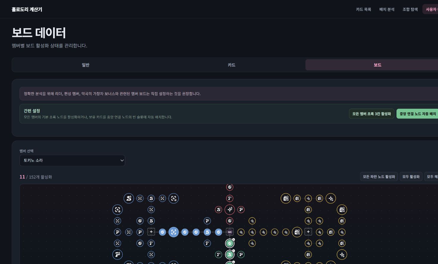438x264 pixels.
Task: Open 조합 탐색 in the top navigation
Action: coord(410,9)
